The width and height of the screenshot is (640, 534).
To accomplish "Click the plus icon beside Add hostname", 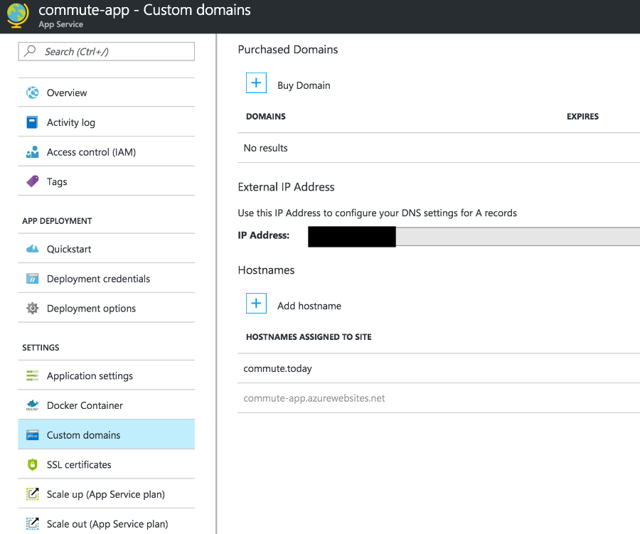I will (256, 304).
